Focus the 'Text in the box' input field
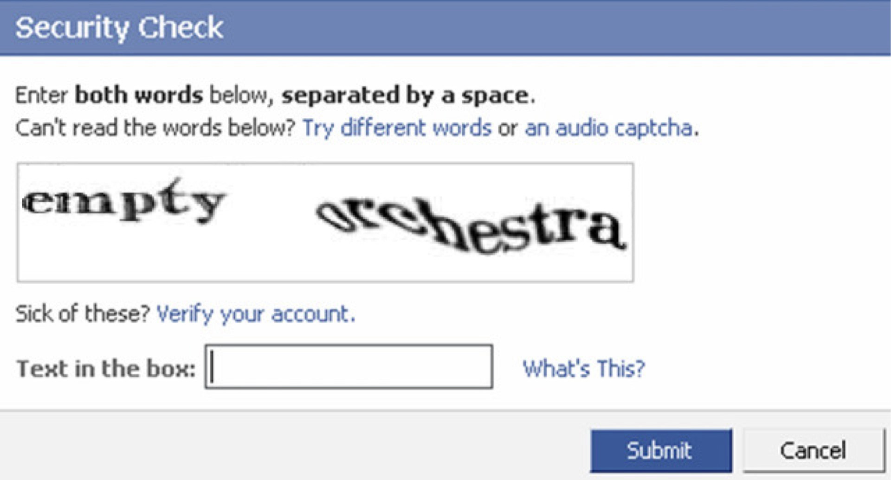The width and height of the screenshot is (891, 480). point(349,367)
